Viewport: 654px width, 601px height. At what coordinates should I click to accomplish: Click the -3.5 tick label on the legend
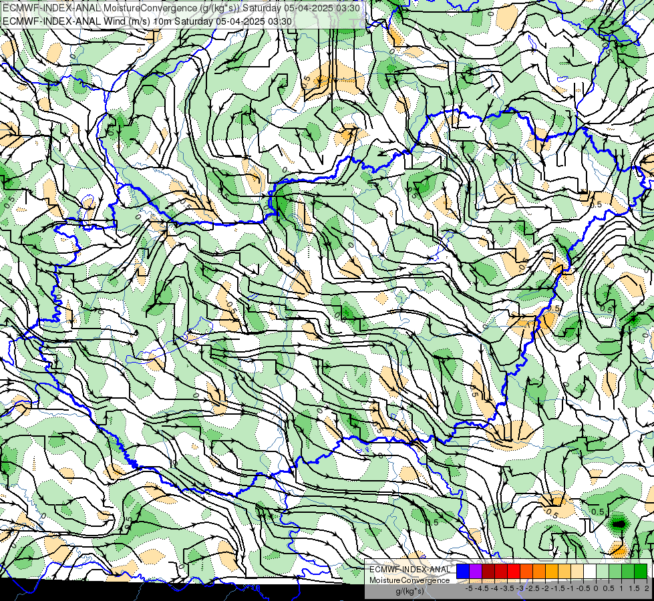click(508, 588)
